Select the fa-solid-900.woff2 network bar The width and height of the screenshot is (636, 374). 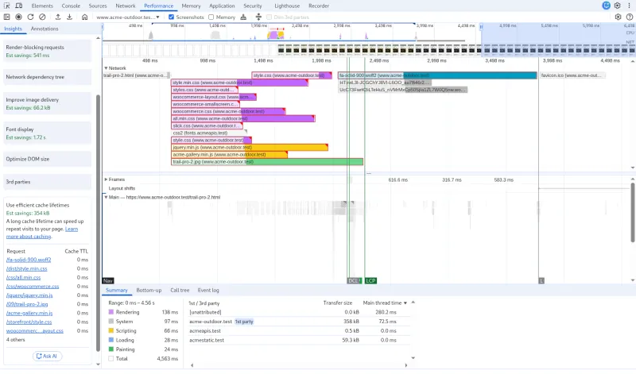tap(437, 75)
